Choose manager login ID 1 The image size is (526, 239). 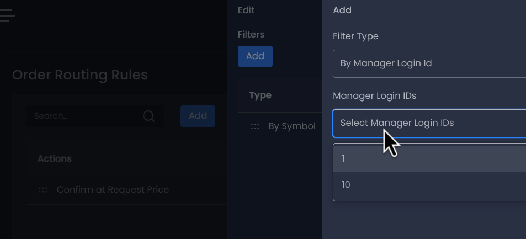pos(429,159)
